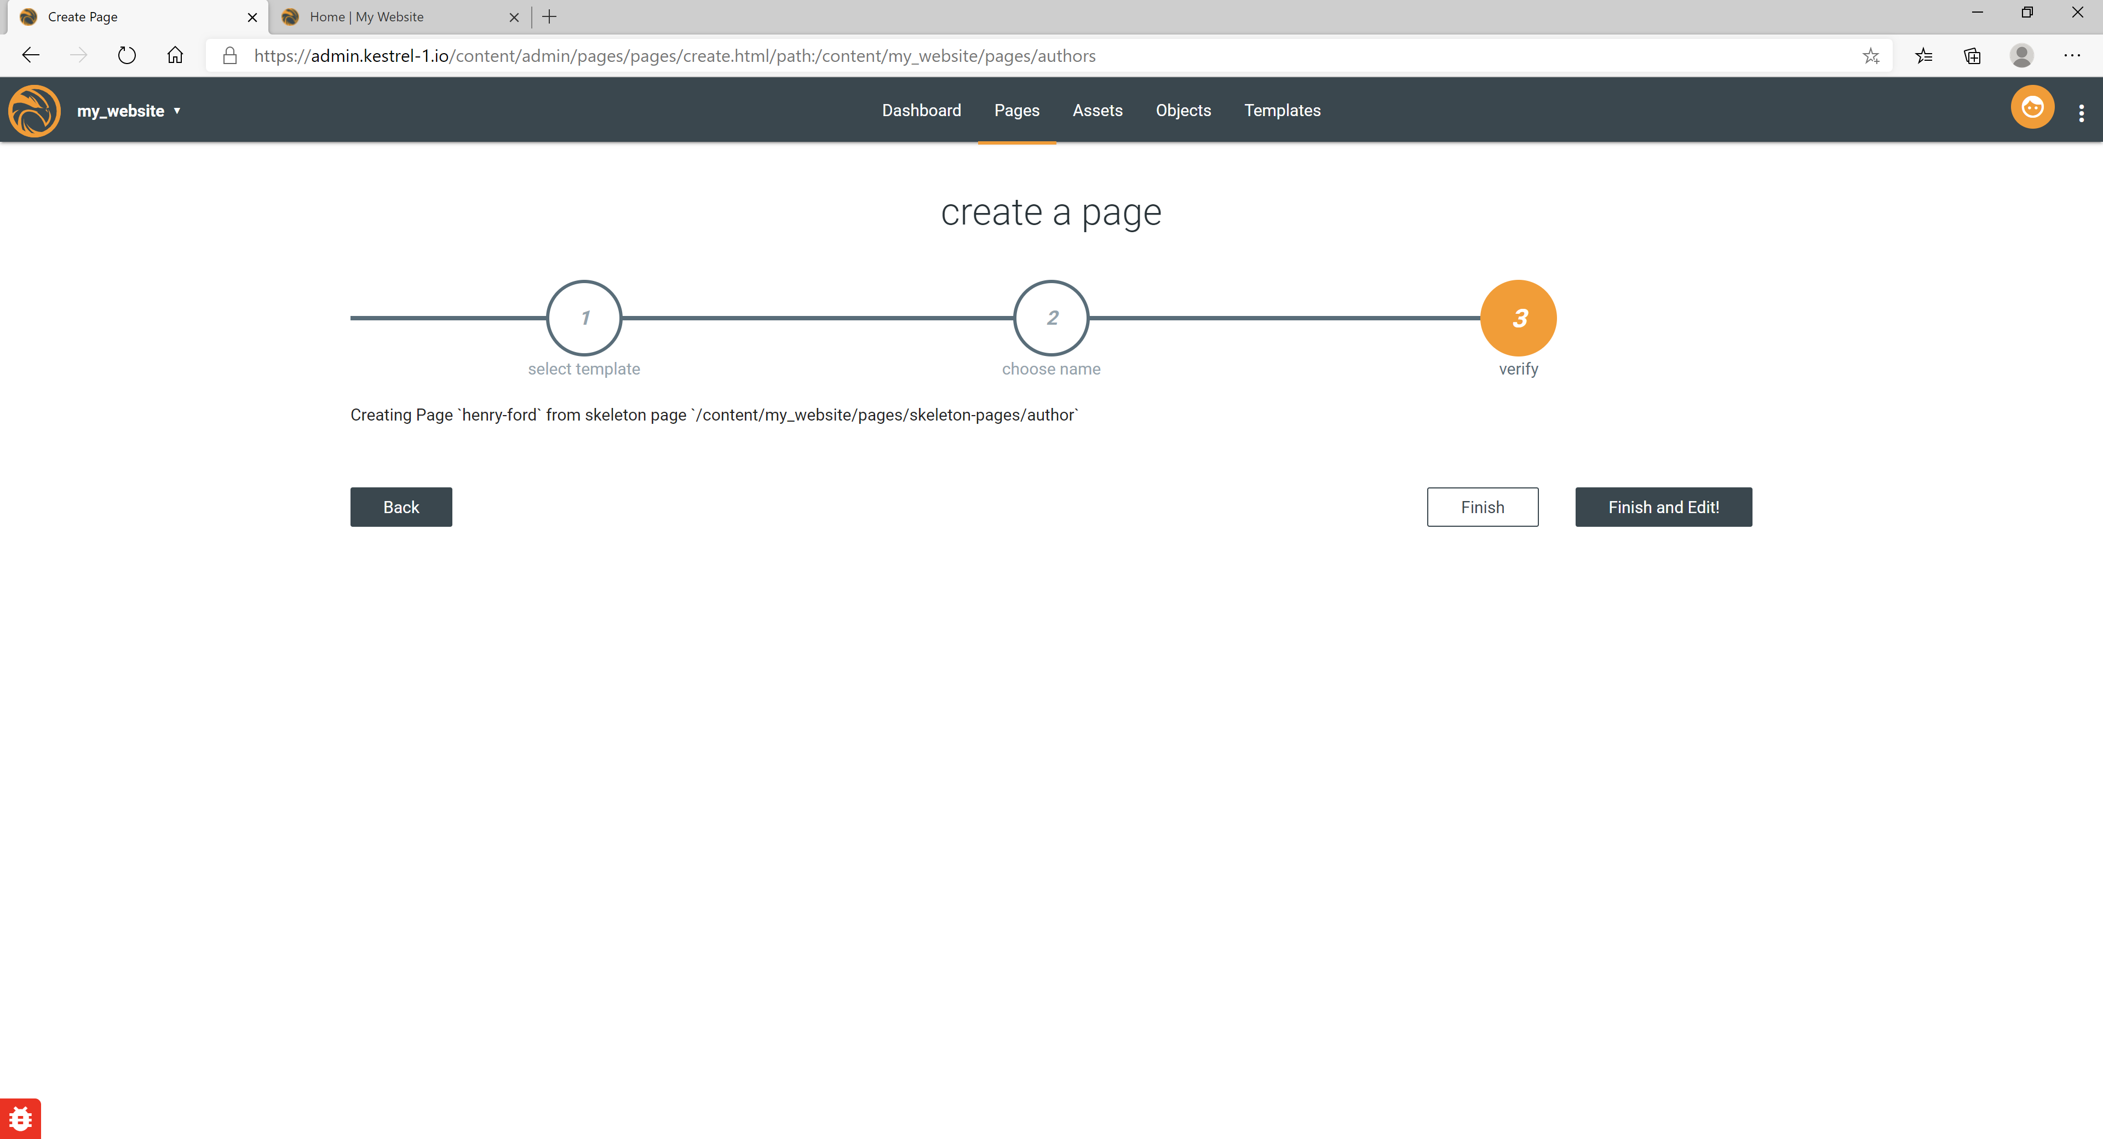Open the browser Settings and more menu
The height and width of the screenshot is (1139, 2103).
pyautogui.click(x=2072, y=55)
